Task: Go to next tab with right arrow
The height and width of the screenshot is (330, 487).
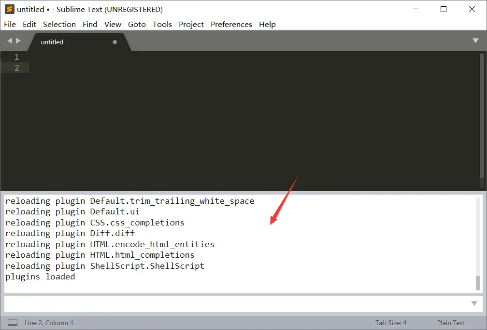Action: [18, 40]
